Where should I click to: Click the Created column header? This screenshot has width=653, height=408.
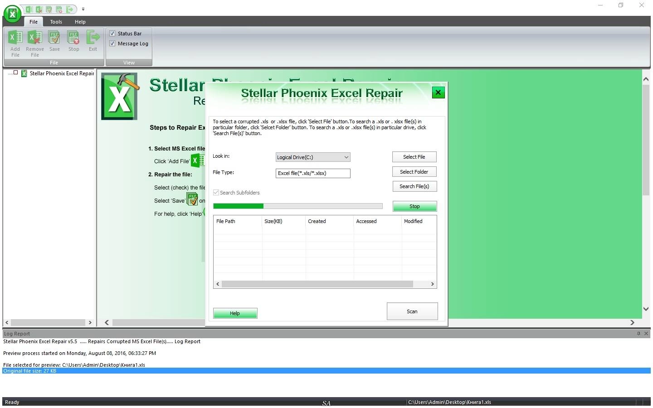(x=329, y=221)
